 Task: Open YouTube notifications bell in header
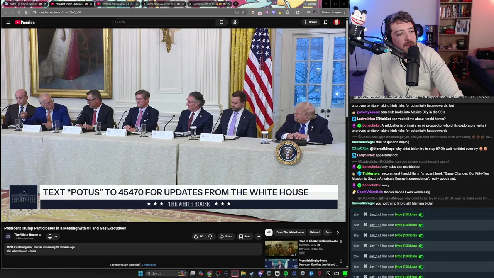(x=325, y=22)
